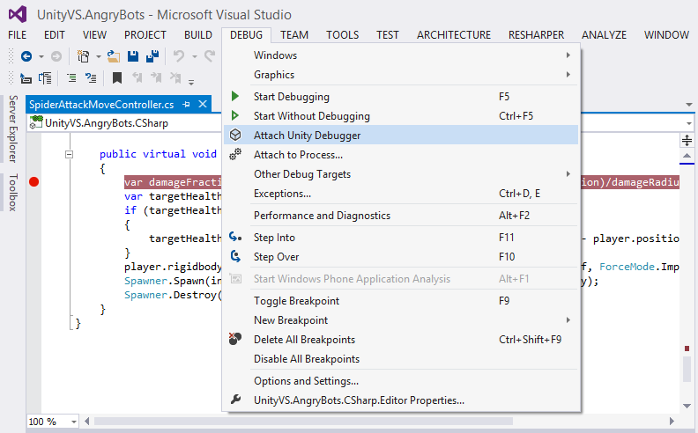Click the Save All double-disk icon

point(152,56)
